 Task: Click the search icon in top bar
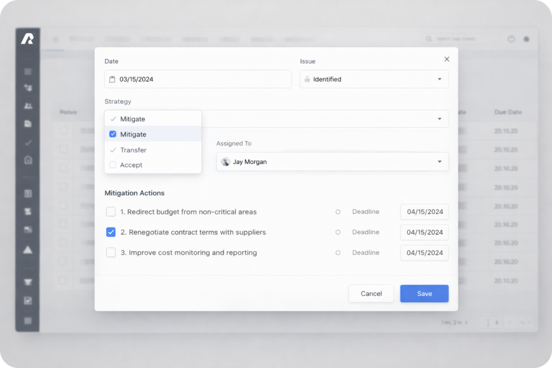pyautogui.click(x=429, y=39)
